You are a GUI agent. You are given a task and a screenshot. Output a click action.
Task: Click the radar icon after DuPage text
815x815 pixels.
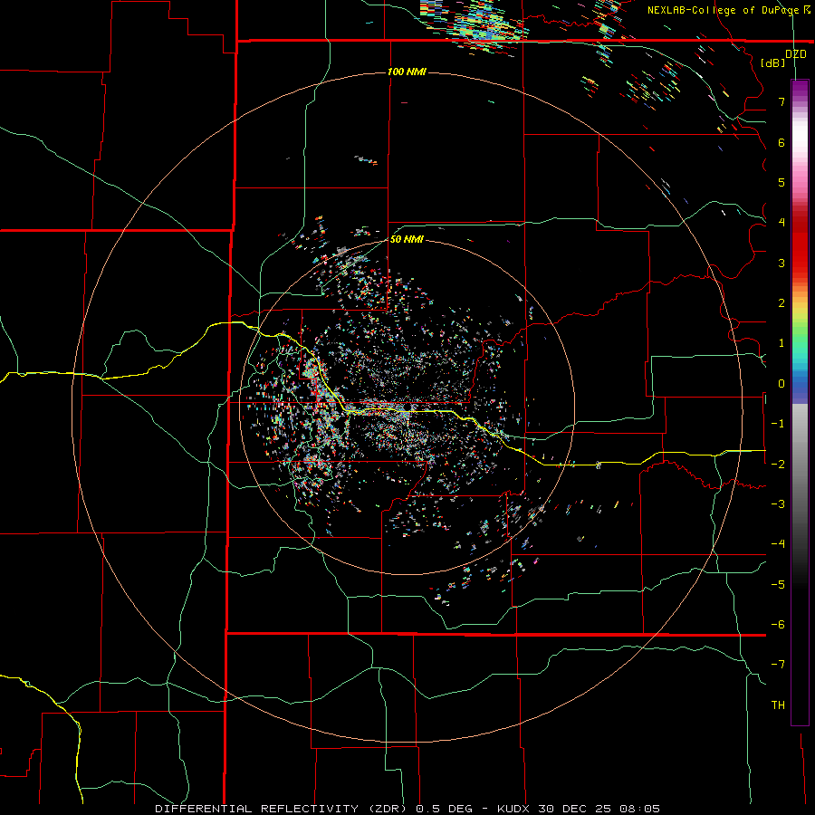click(807, 10)
